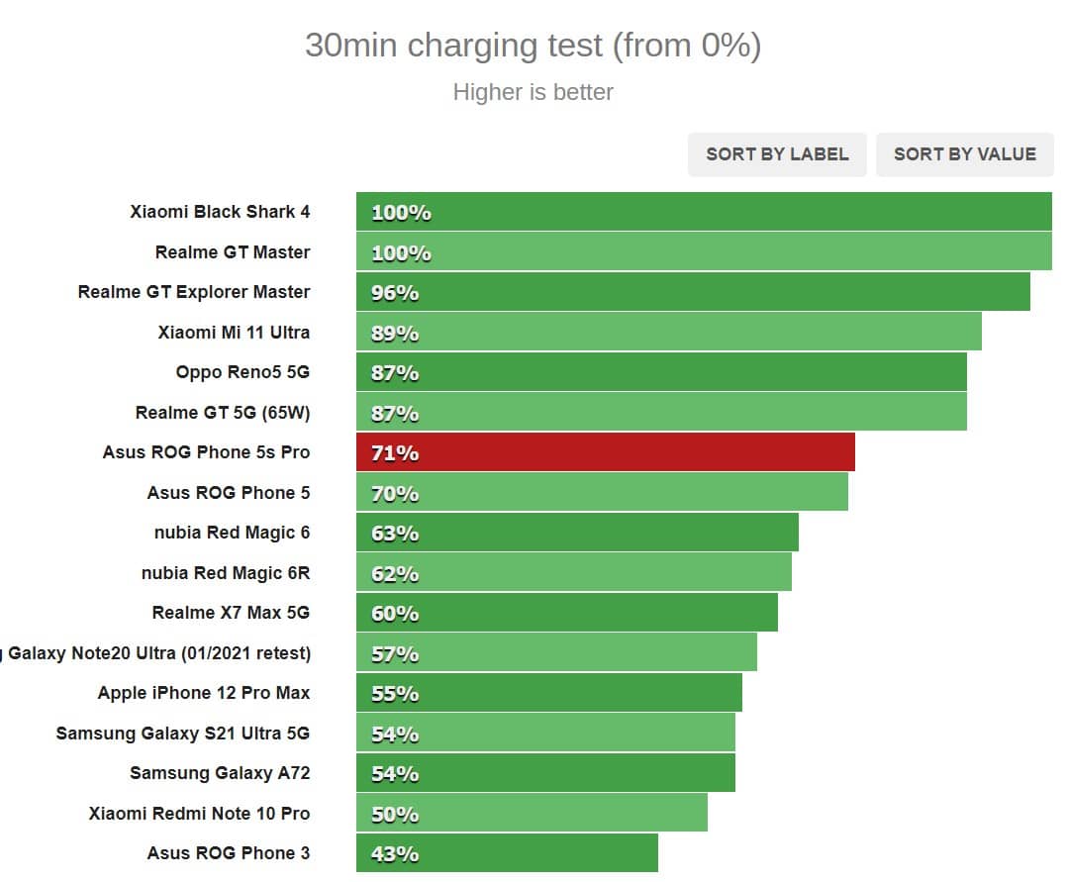The width and height of the screenshot is (1067, 882).
Task: Click the nubia Red Magic 6R bar
Action: coord(574,573)
